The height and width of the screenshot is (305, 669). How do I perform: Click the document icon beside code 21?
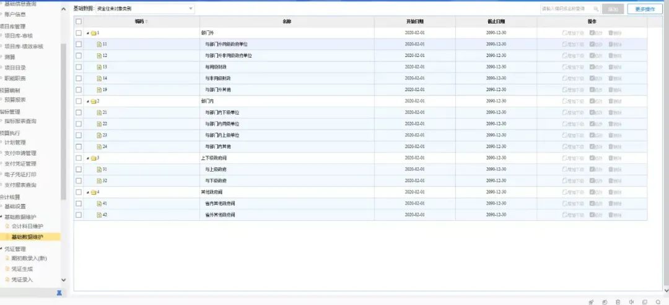click(98, 112)
